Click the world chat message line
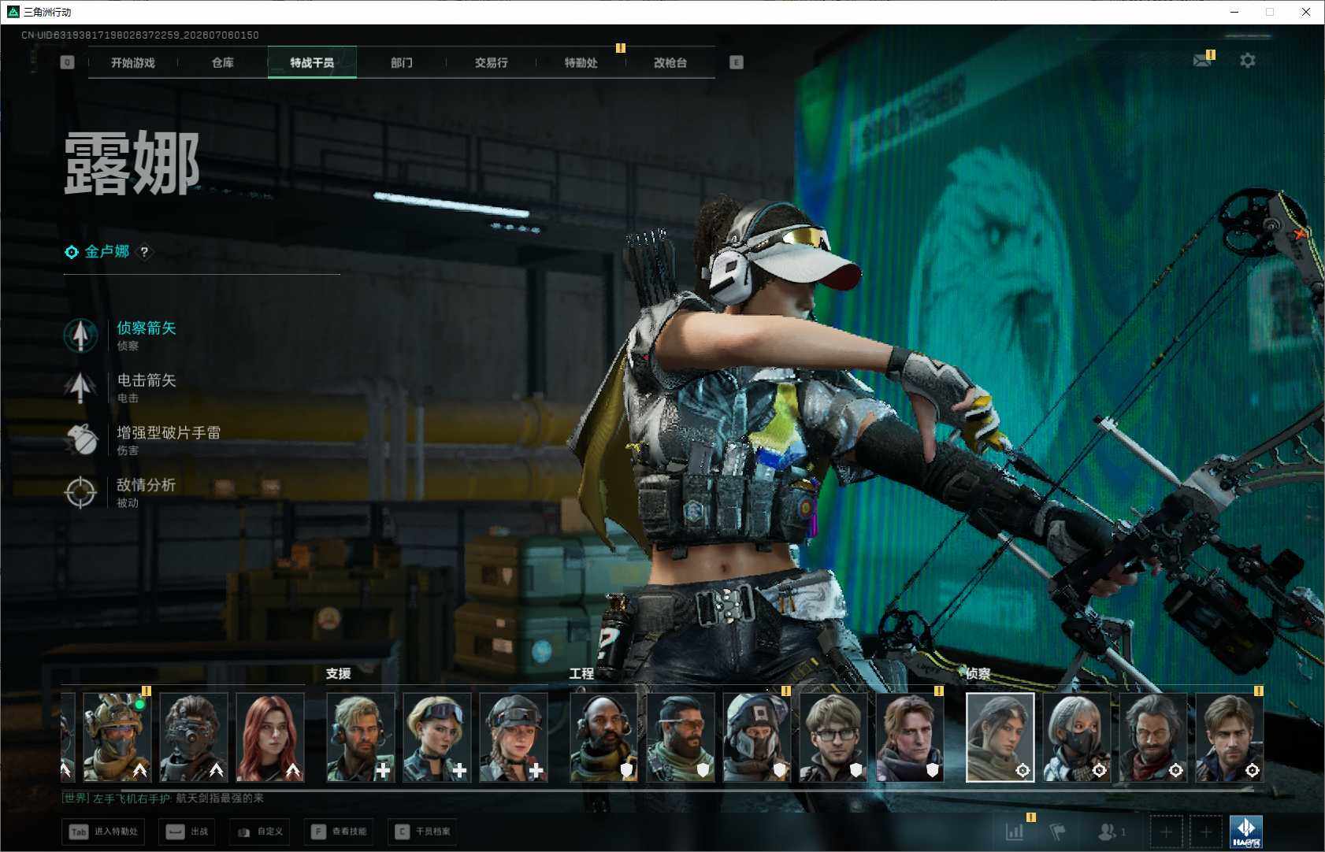This screenshot has height=852, width=1325. pos(163,798)
